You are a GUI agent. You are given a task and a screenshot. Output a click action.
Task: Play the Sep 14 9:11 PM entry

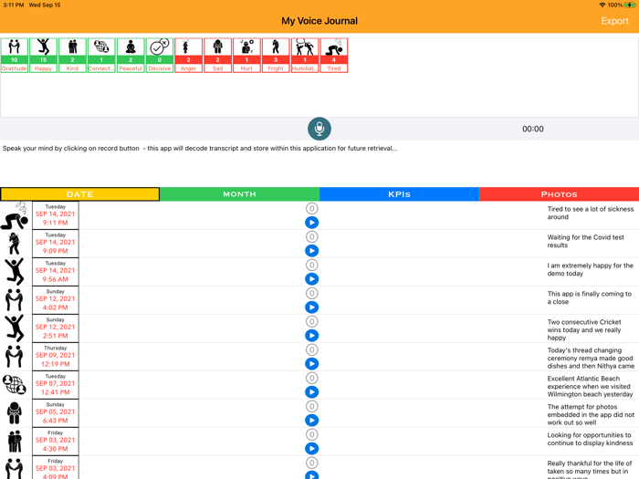(x=312, y=223)
